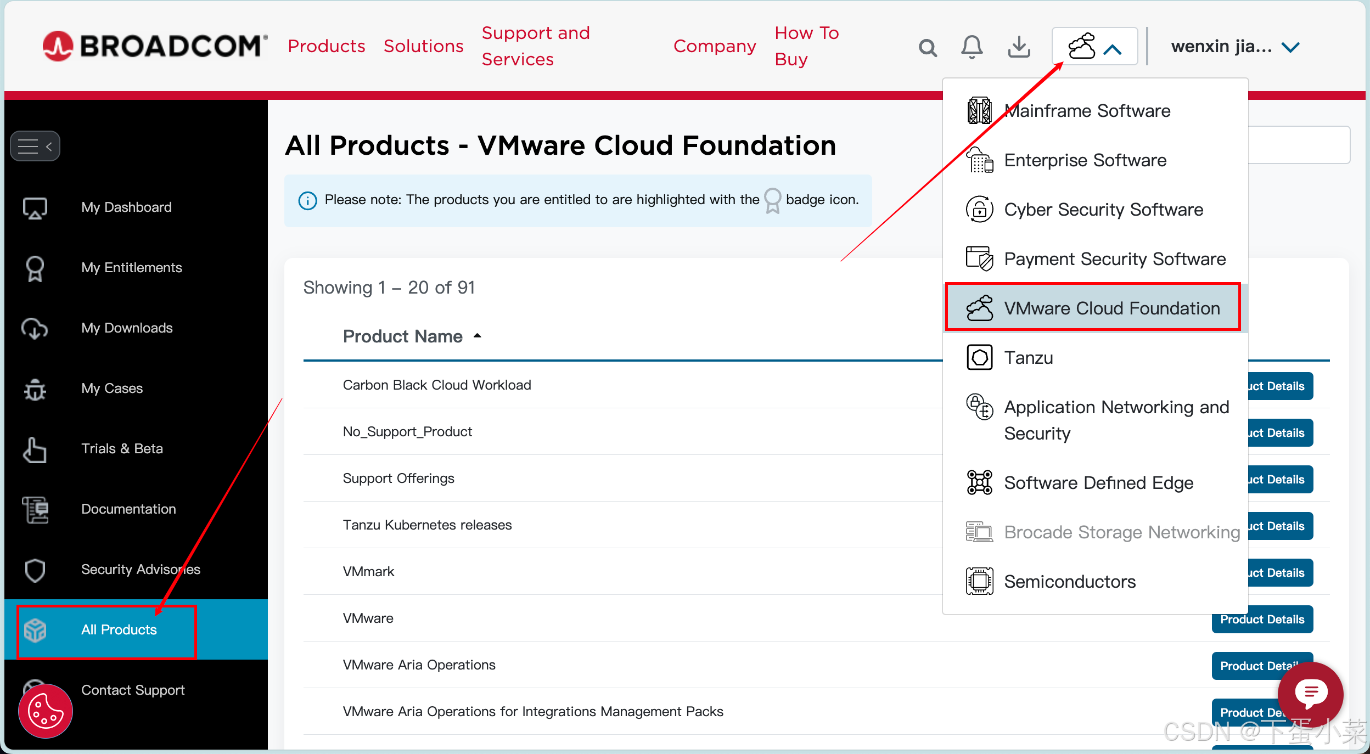Click Cyber Security Software lock icon
1370x754 pixels.
pos(980,210)
